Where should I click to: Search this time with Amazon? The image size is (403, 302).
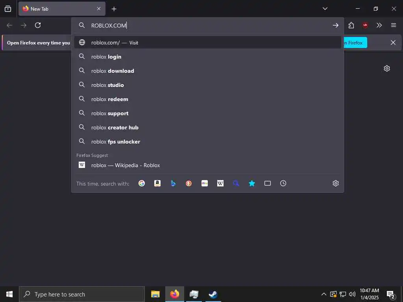coord(157,183)
